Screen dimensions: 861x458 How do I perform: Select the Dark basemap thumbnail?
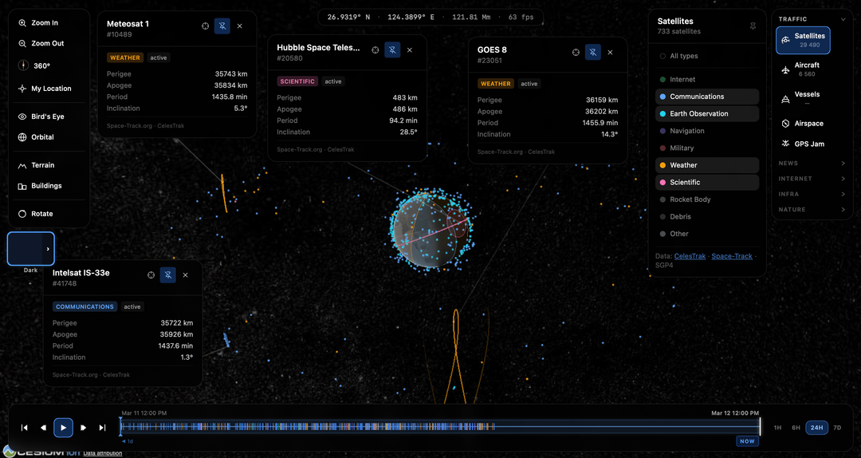point(30,249)
